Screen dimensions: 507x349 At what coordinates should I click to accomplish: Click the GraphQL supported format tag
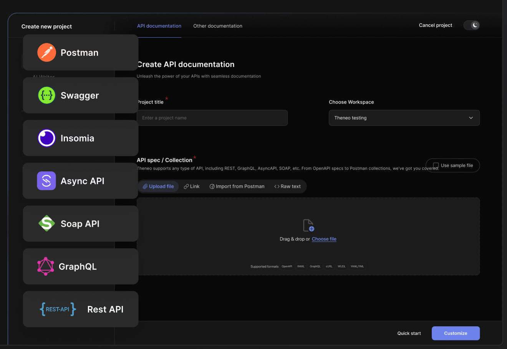315,266
